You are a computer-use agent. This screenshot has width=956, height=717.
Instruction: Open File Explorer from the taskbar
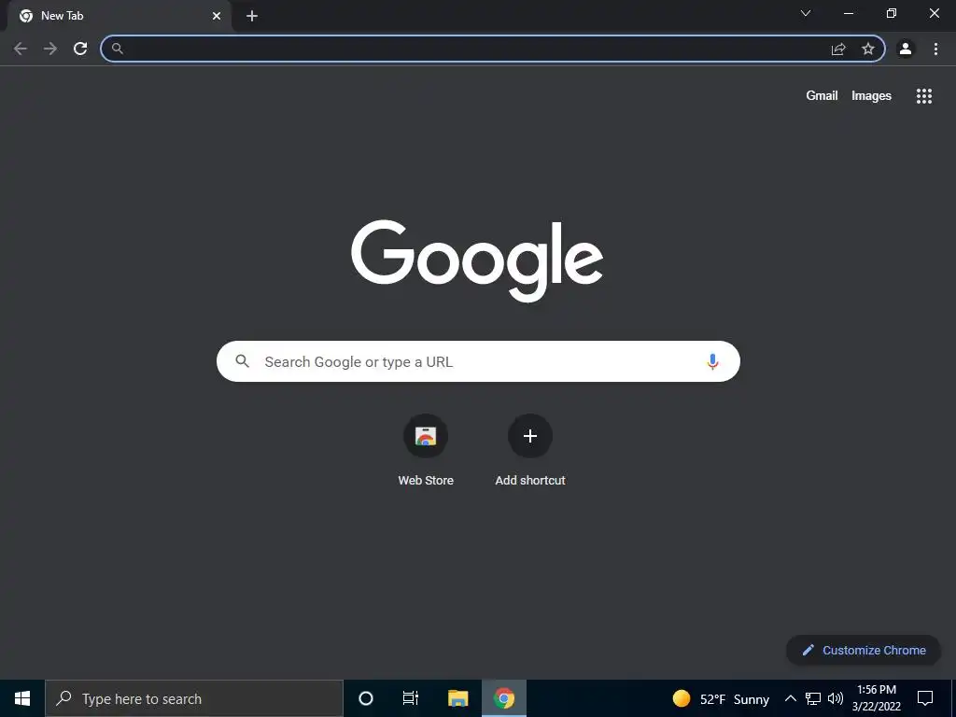457,698
